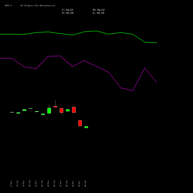Screen dimensions: 193x193
Task: Click the large green candlestick for 25 Nov
Action: (x=49, y=110)
